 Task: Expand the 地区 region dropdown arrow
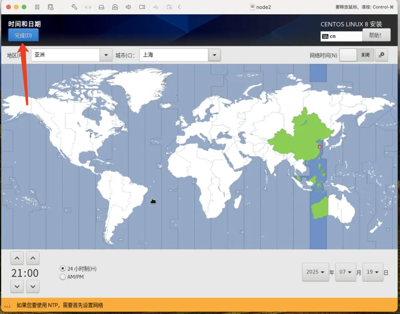[106, 55]
